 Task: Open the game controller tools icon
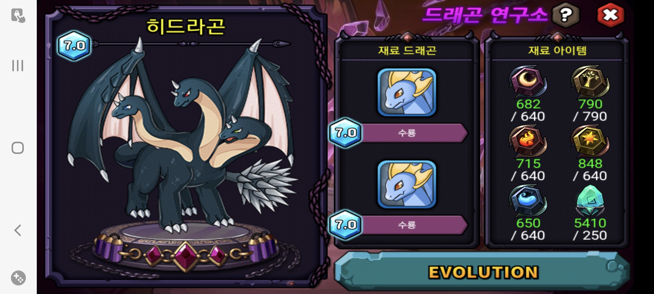tap(18, 278)
